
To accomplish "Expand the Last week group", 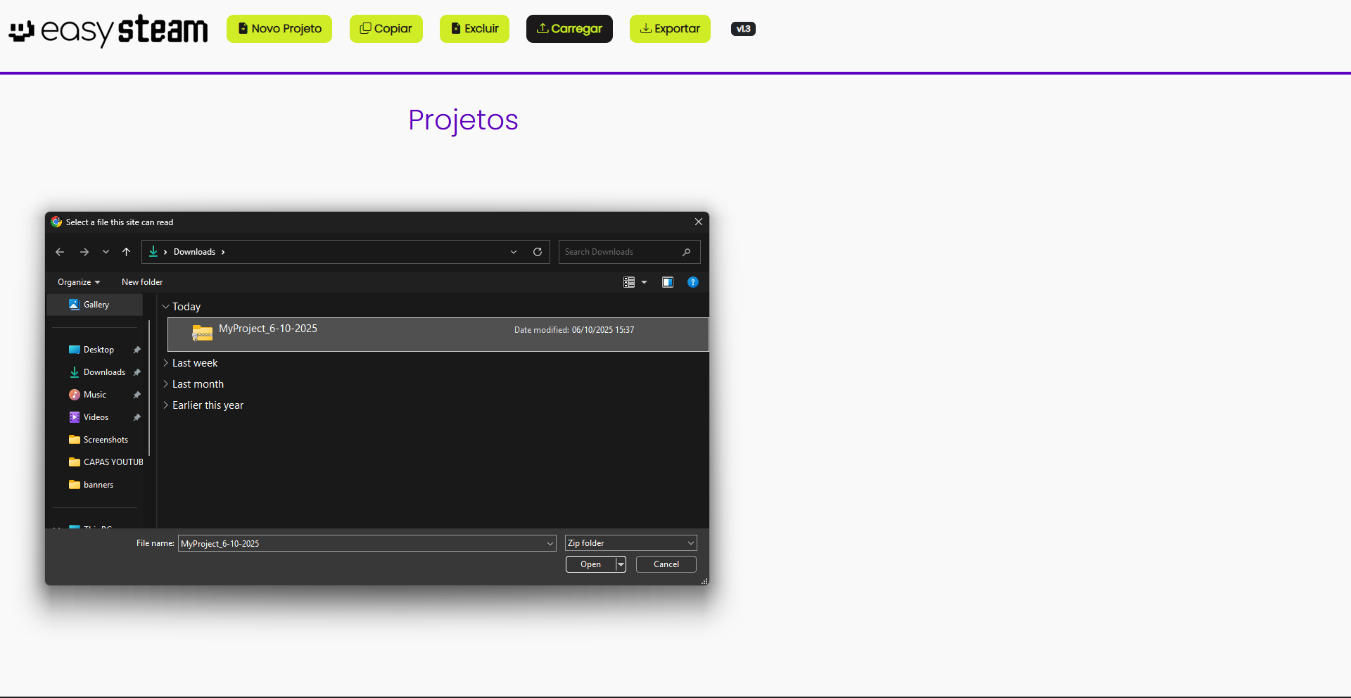I will [166, 363].
